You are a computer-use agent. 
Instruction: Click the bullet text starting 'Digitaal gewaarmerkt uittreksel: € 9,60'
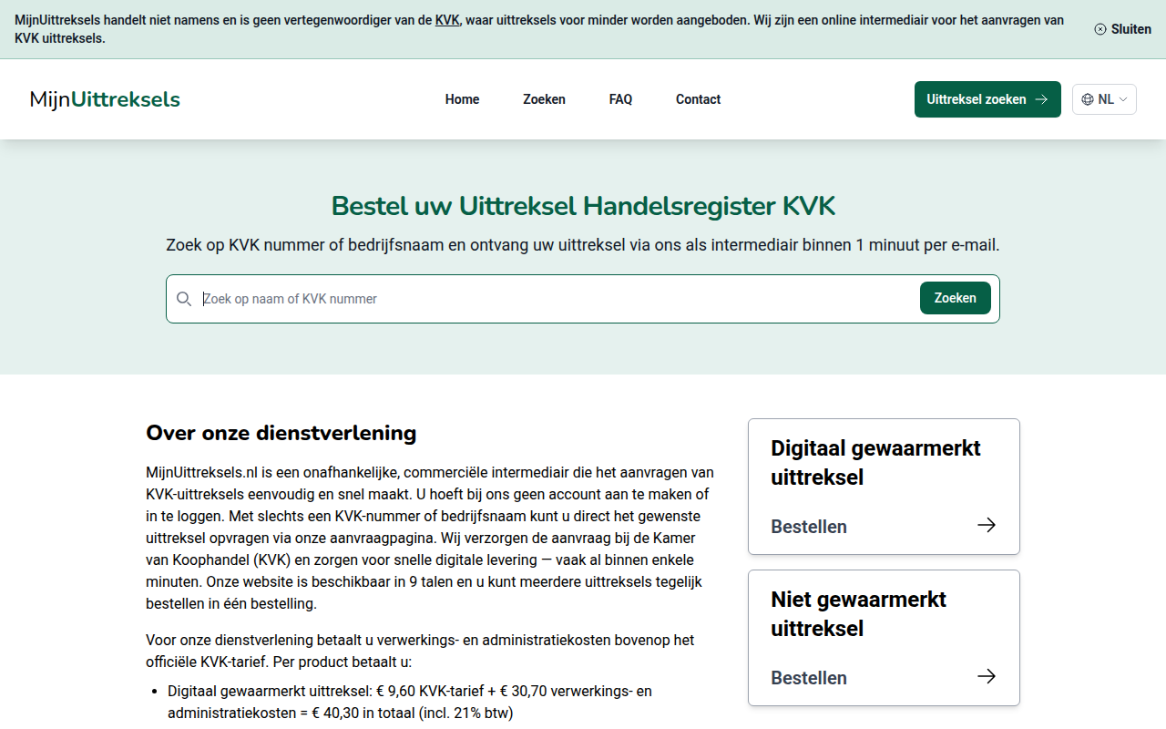pyautogui.click(x=410, y=703)
